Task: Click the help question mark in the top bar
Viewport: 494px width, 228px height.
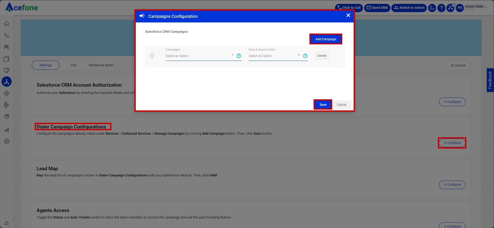Action: click(441, 8)
